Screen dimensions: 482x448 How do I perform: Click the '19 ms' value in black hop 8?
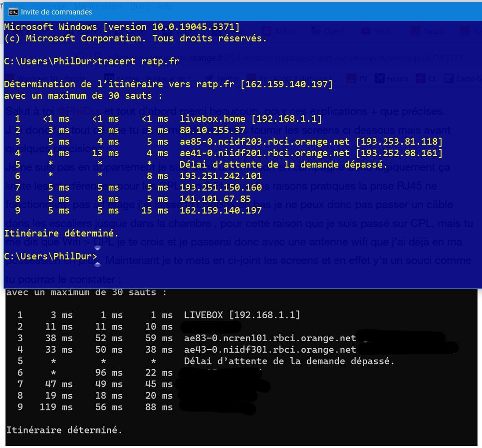pyautogui.click(x=59, y=396)
